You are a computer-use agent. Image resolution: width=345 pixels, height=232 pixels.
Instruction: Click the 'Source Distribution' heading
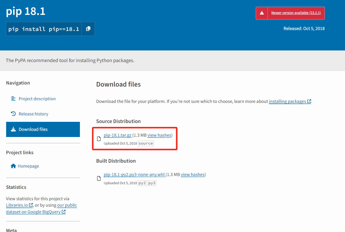pyautogui.click(x=119, y=121)
